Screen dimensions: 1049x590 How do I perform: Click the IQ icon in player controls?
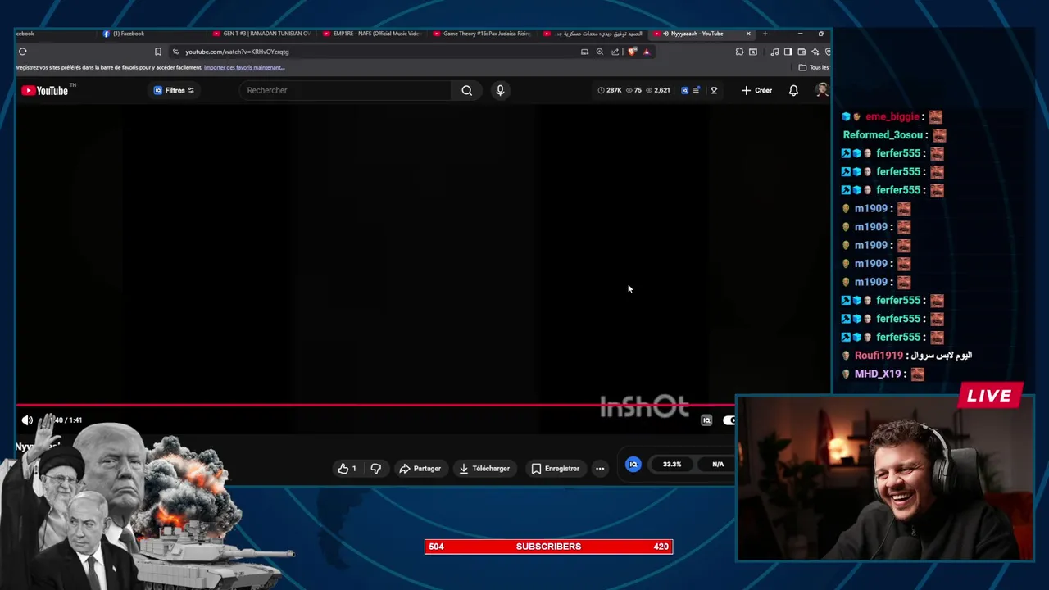click(x=706, y=420)
